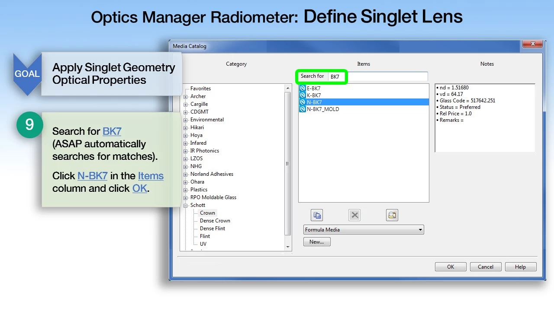Collapse the Schott category
The height and width of the screenshot is (311, 554).
pos(186,206)
